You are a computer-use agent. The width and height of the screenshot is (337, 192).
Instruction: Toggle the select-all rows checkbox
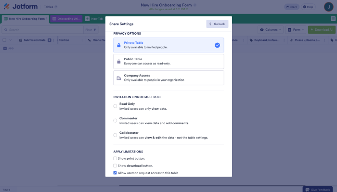(x=4, y=40)
